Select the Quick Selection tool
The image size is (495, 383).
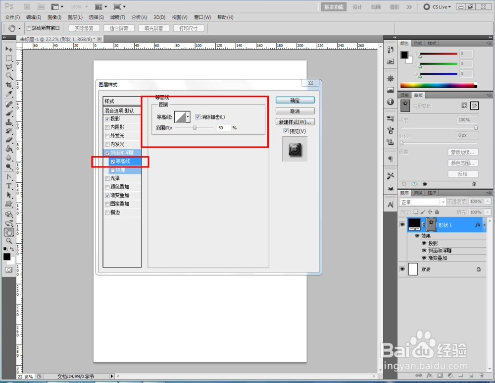click(x=9, y=76)
